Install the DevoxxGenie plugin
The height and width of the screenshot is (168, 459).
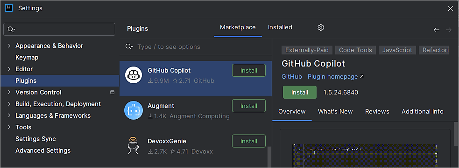coord(249,141)
